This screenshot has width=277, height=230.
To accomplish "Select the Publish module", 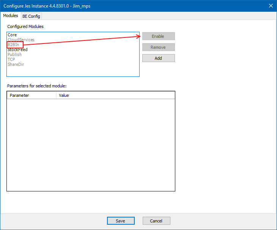I will click(14, 54).
